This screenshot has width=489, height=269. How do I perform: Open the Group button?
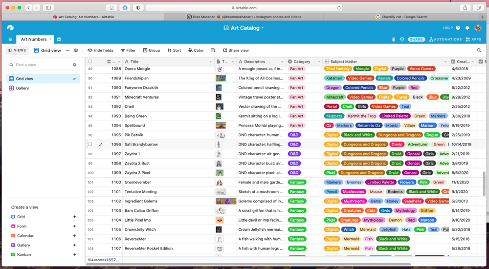[152, 50]
